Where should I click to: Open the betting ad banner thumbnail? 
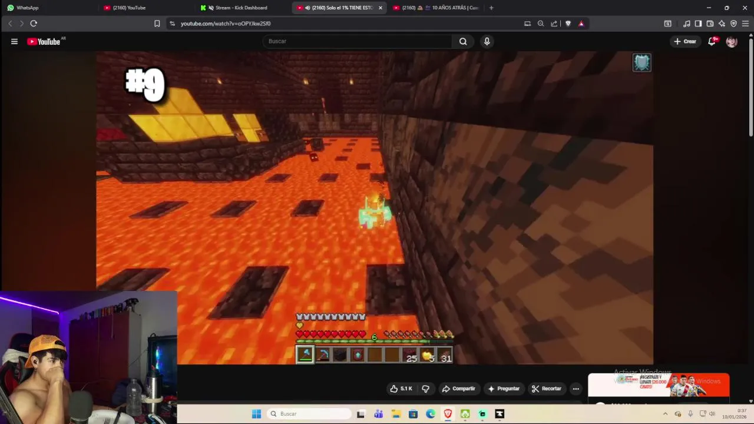659,386
